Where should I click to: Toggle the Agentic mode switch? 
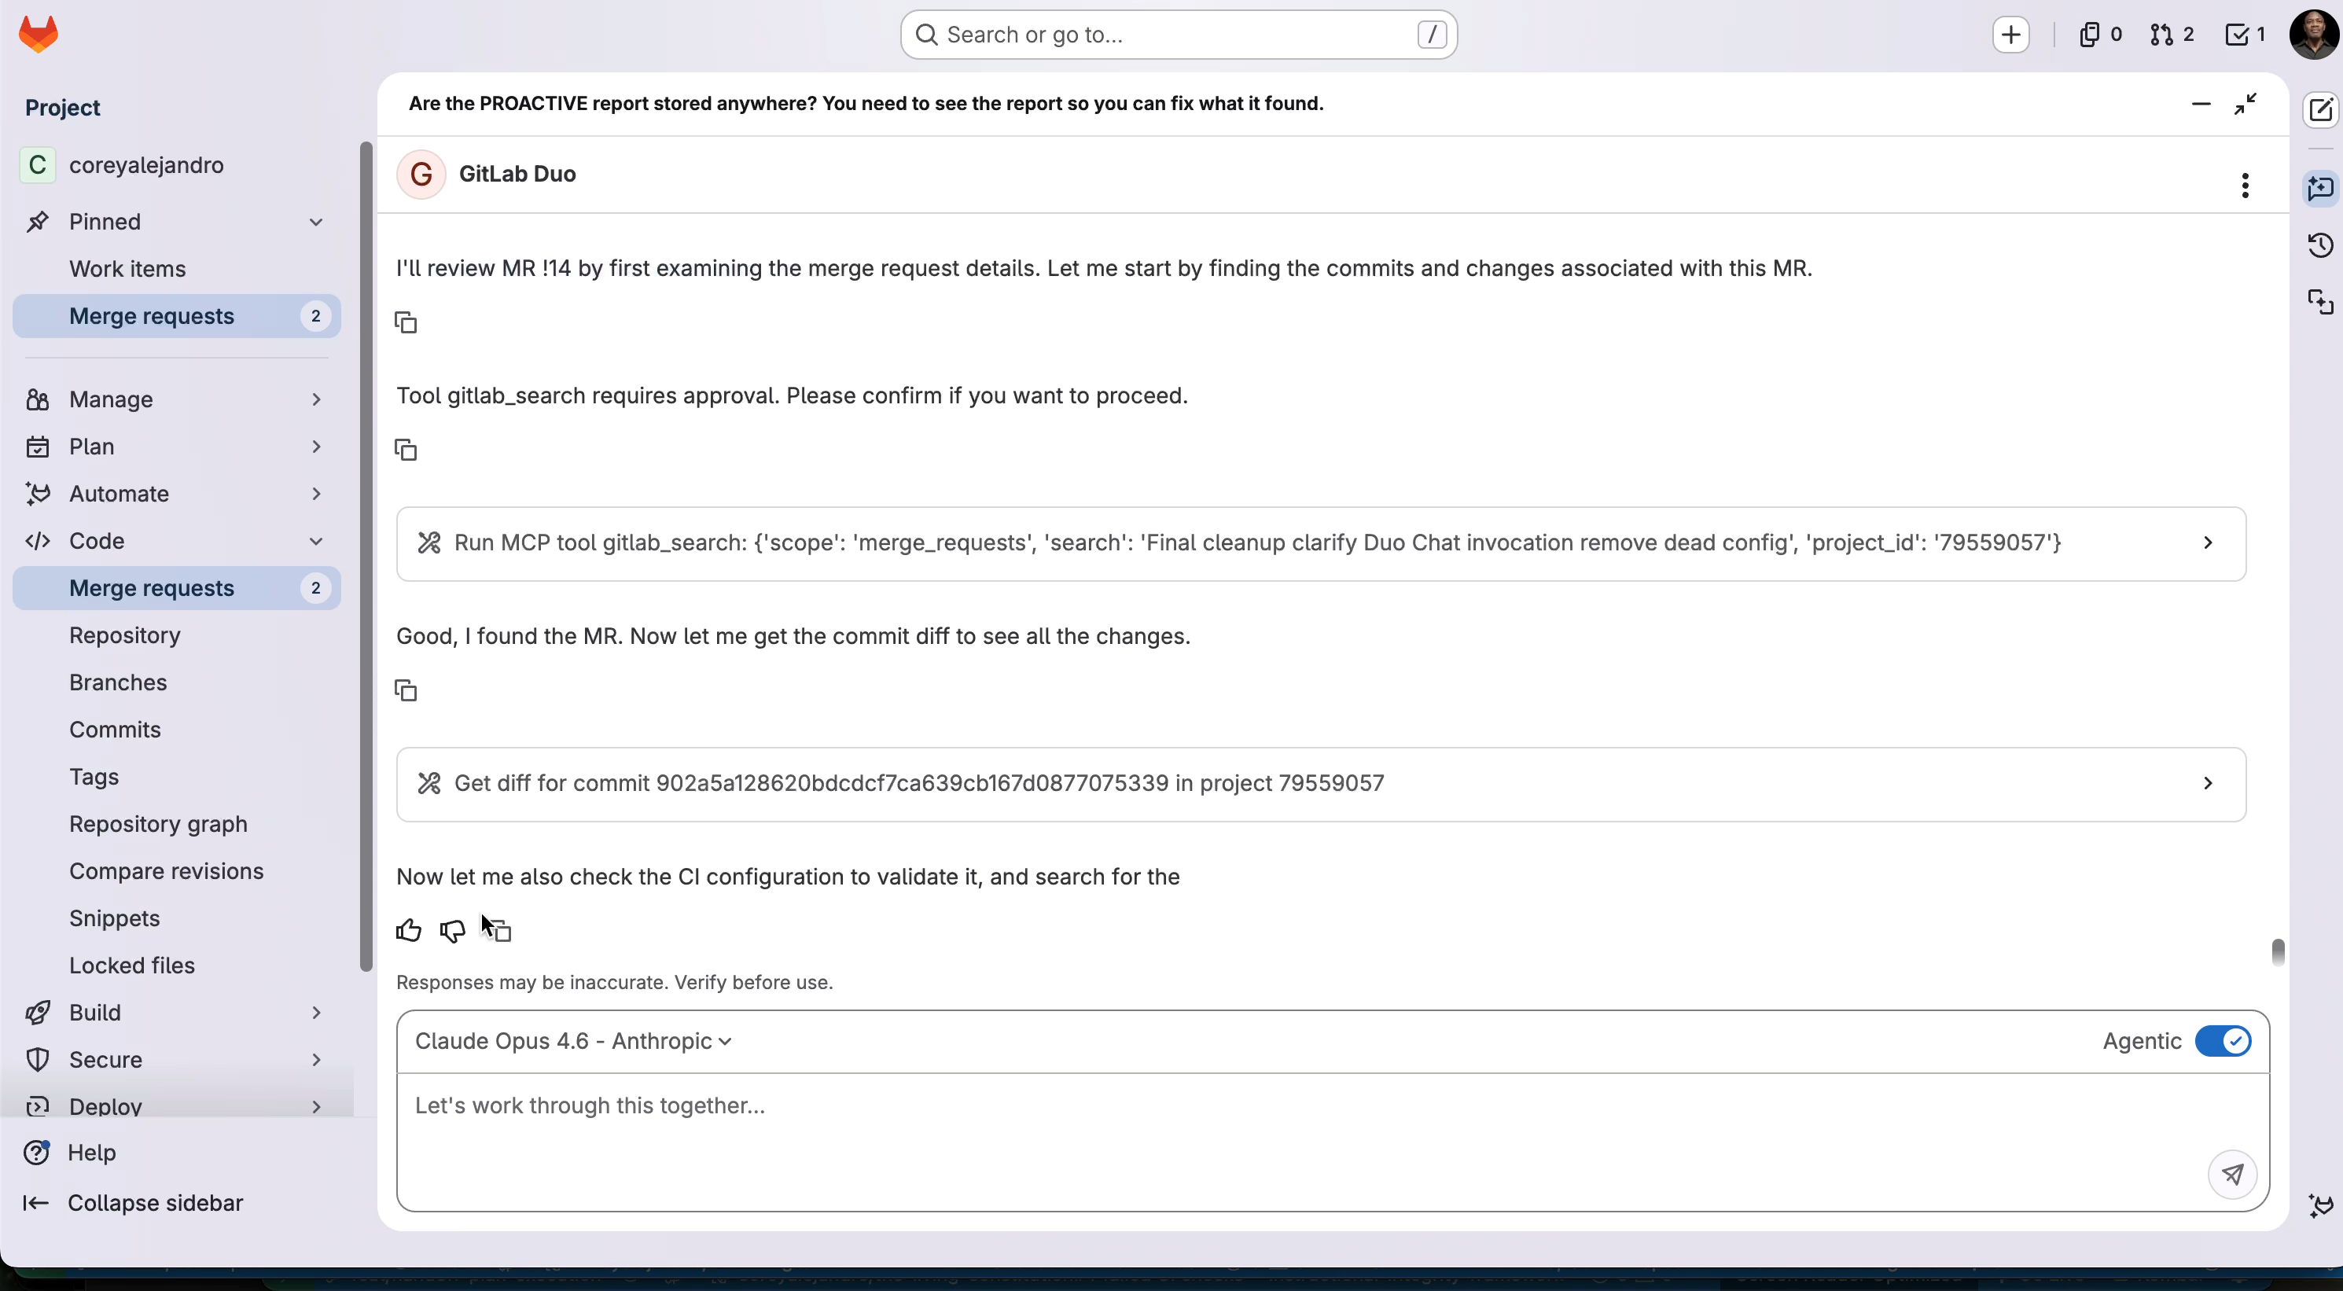pos(2222,1041)
